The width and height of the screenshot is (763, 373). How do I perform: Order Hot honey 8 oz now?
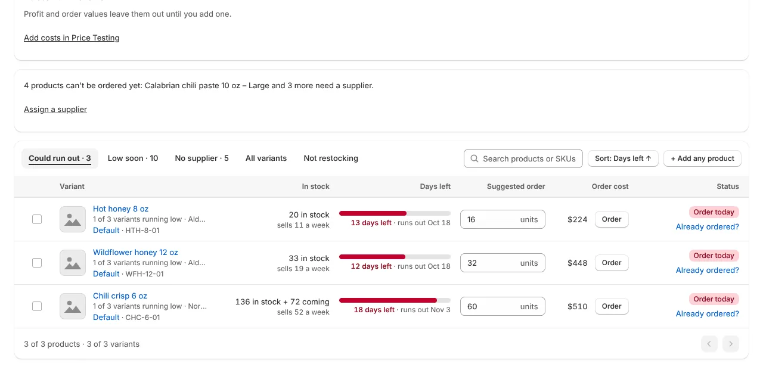612,219
